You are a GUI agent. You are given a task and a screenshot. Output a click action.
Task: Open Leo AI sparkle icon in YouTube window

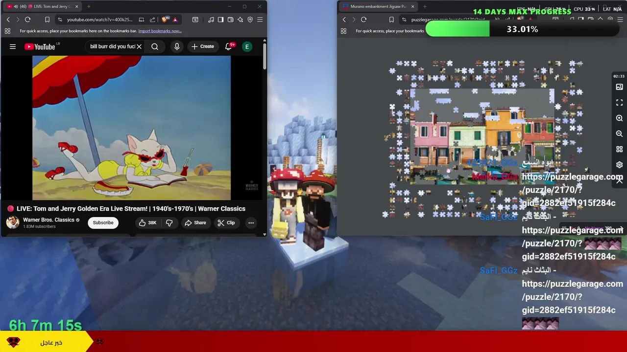point(240,20)
